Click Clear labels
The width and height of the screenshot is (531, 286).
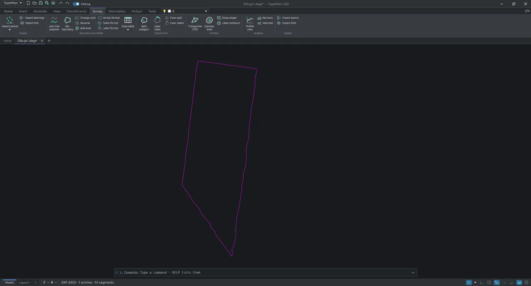coord(174,23)
